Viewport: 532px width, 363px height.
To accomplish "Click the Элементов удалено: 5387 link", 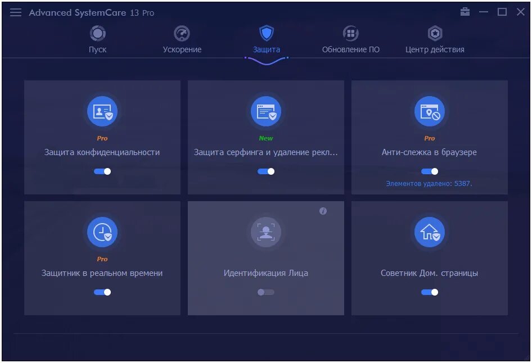I will (429, 184).
